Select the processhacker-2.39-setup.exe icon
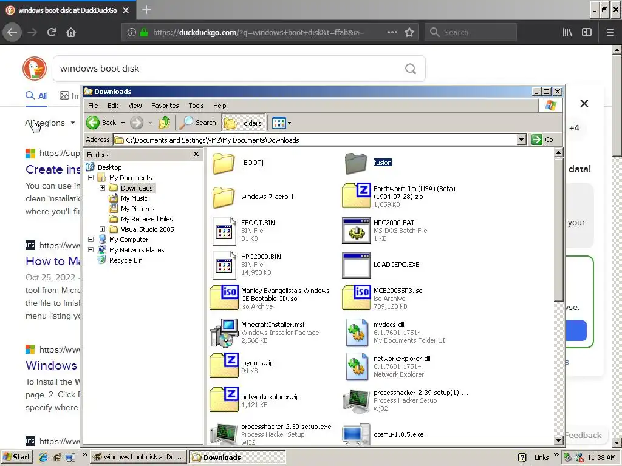This screenshot has height=466, width=622. pos(224,433)
